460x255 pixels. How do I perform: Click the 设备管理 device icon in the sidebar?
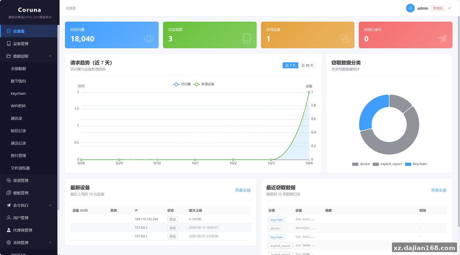(x=9, y=44)
